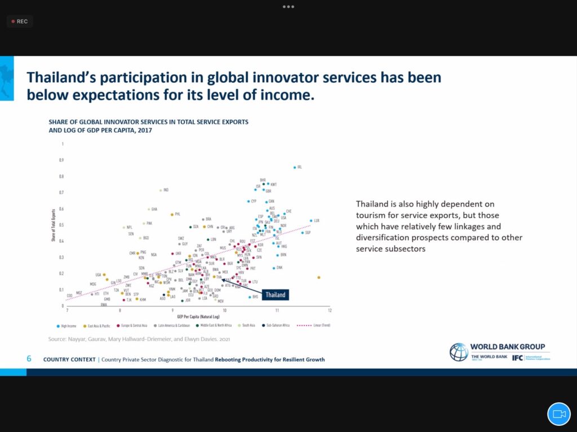577x432 pixels.
Task: Click the camera button in the bottom corner
Action: tap(558, 414)
